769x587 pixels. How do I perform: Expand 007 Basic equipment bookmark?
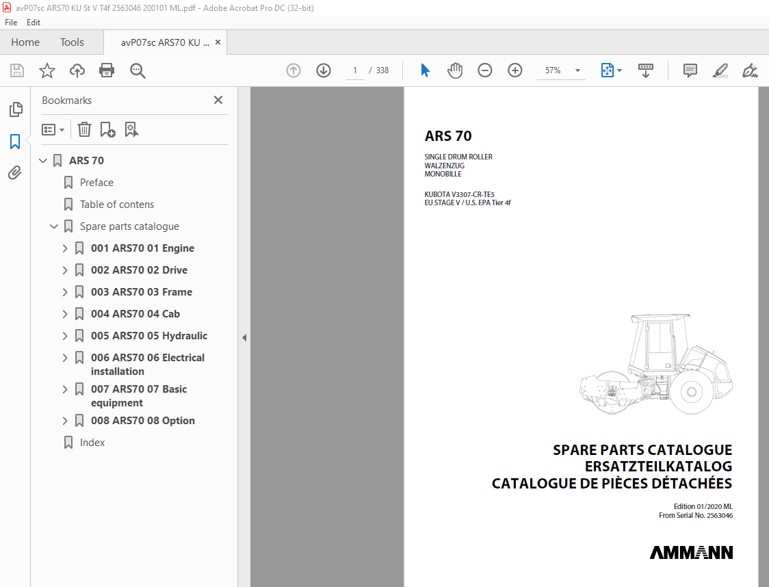[x=65, y=389]
